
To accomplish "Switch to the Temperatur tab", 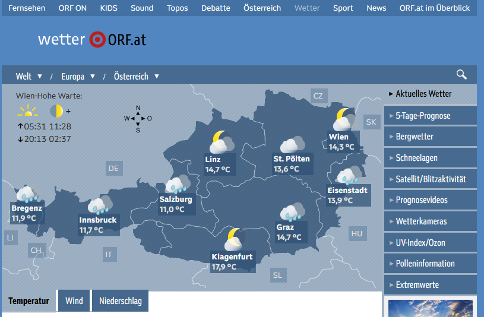I will pos(29,301).
